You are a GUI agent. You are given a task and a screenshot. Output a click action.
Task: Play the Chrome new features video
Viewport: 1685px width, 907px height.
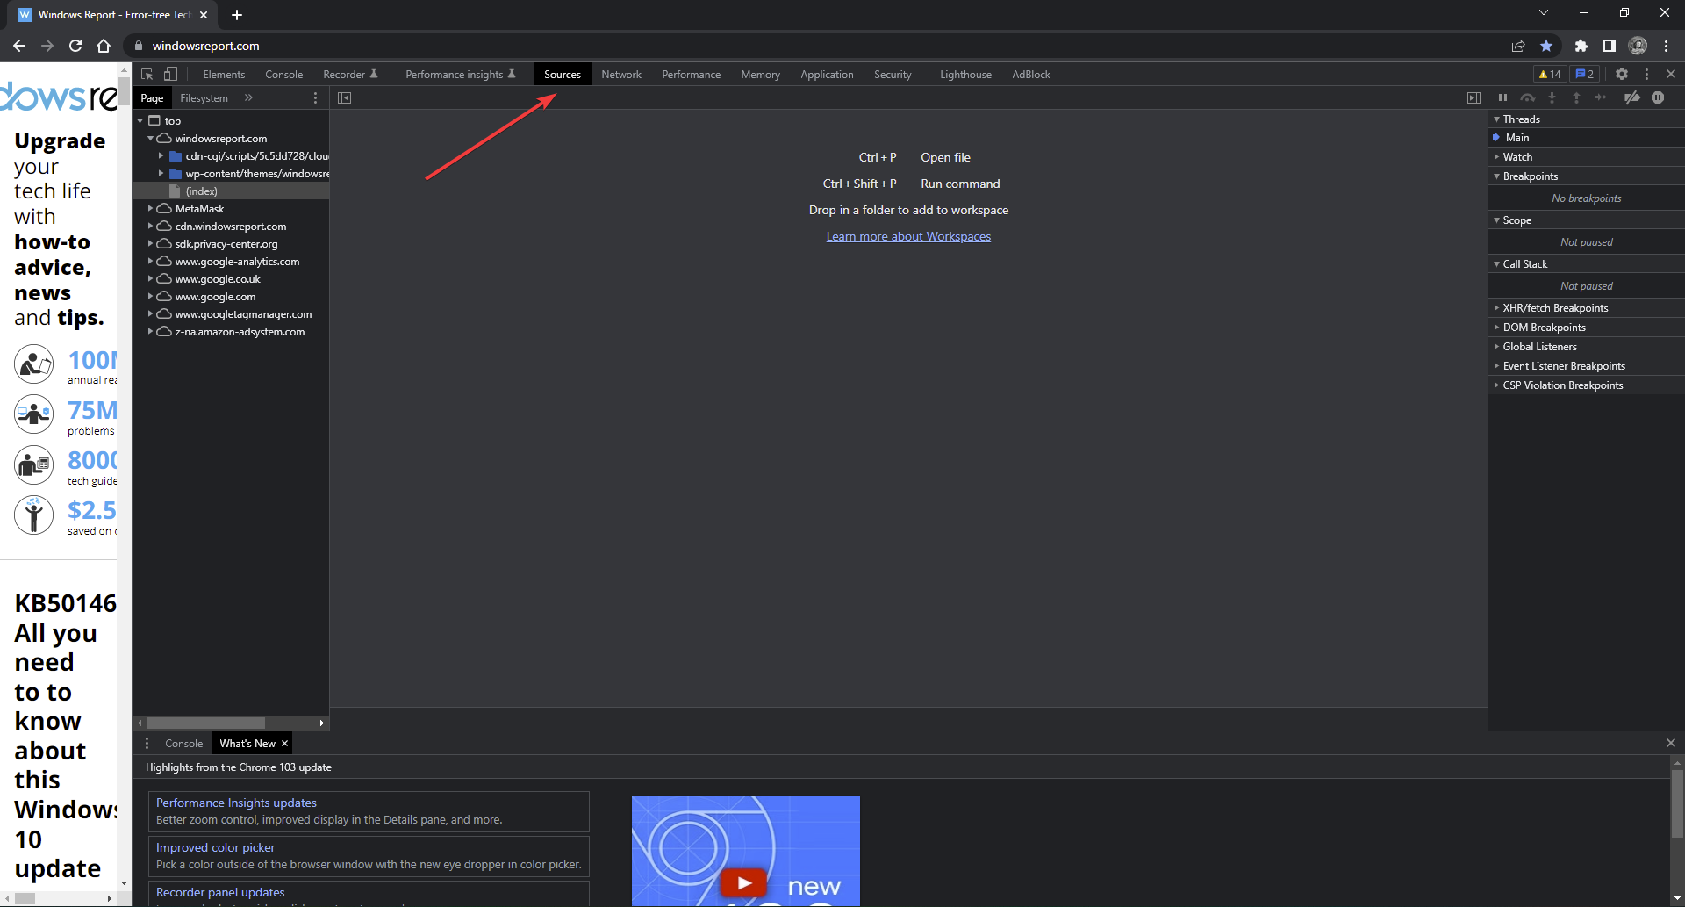[x=744, y=882]
